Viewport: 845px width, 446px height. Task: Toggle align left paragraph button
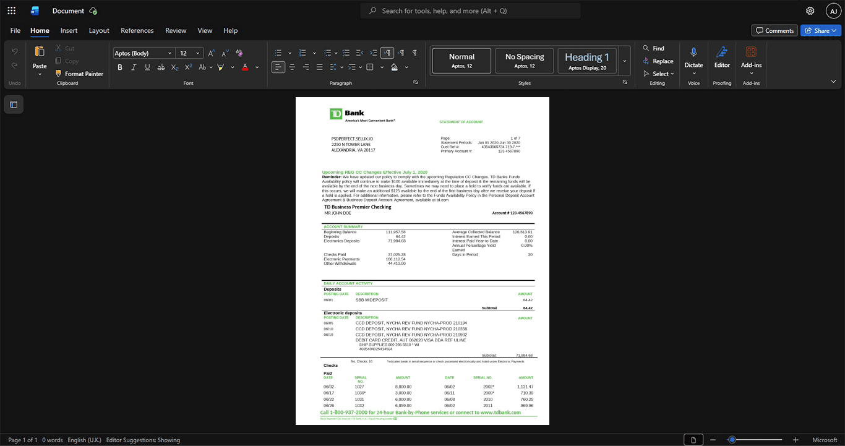pos(278,67)
